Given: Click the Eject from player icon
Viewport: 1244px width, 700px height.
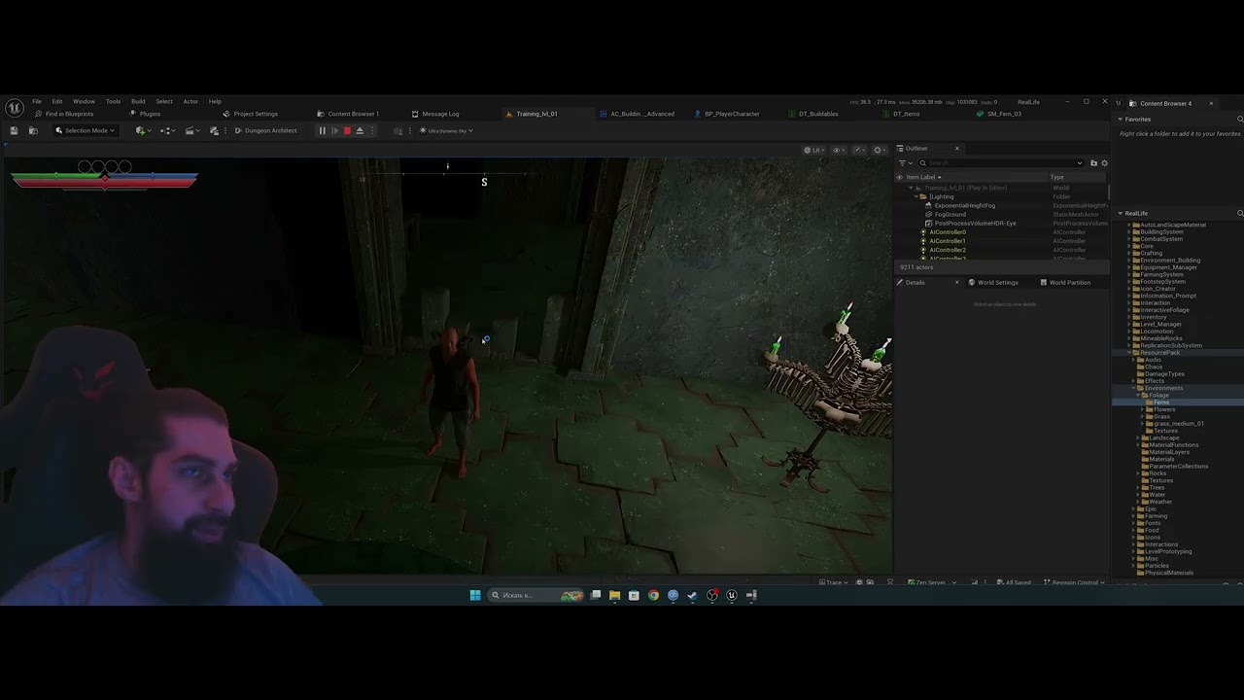Looking at the screenshot, I should pos(360,130).
